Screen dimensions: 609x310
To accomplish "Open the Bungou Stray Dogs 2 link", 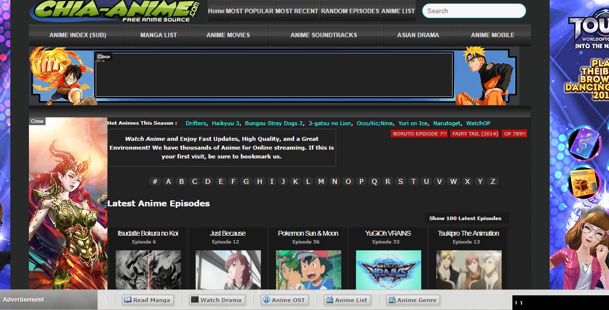I will 274,123.
